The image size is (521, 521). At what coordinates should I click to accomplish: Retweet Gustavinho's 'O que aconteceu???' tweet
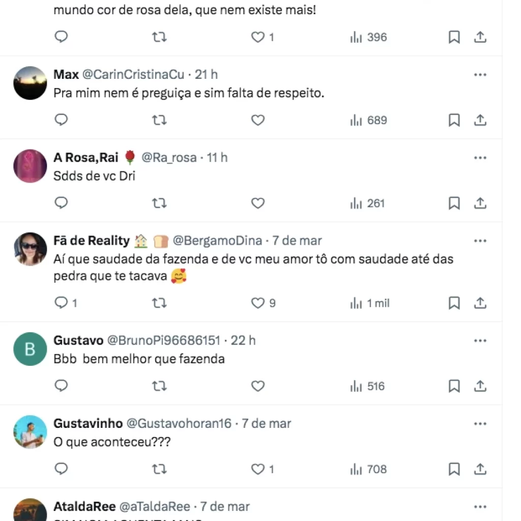(159, 469)
